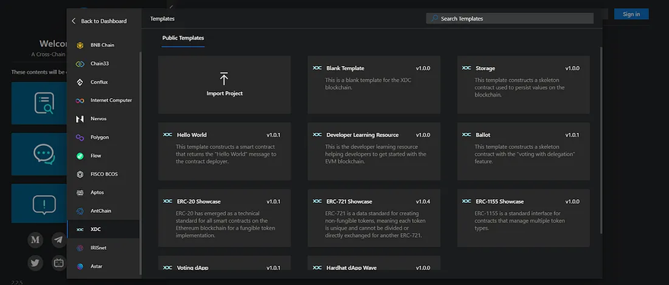Open the Developer Learning Resource card
The image size is (669, 285).
[374, 151]
